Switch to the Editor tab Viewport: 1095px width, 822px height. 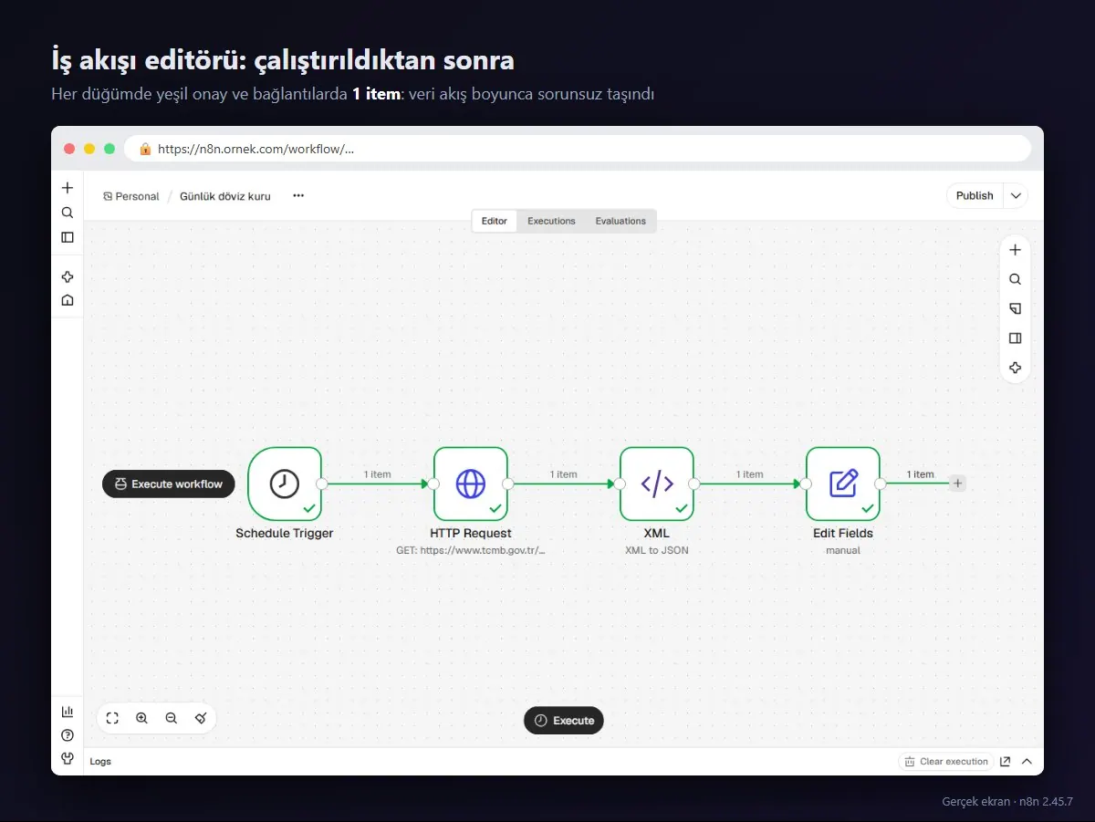[495, 221]
